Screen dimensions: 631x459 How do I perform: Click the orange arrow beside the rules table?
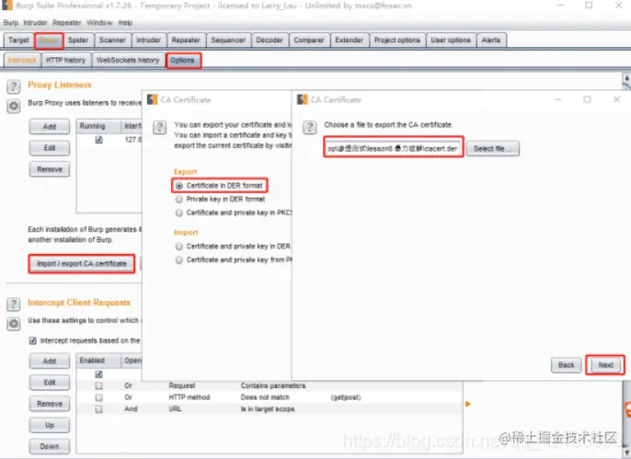point(467,404)
